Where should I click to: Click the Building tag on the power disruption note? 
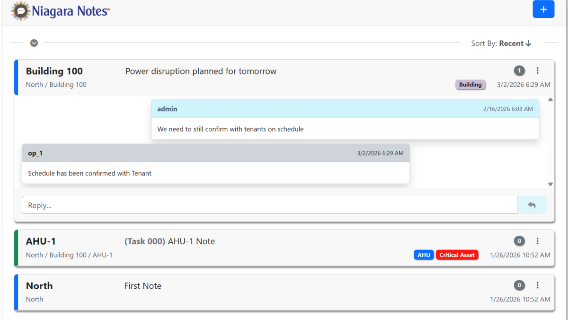pyautogui.click(x=470, y=84)
